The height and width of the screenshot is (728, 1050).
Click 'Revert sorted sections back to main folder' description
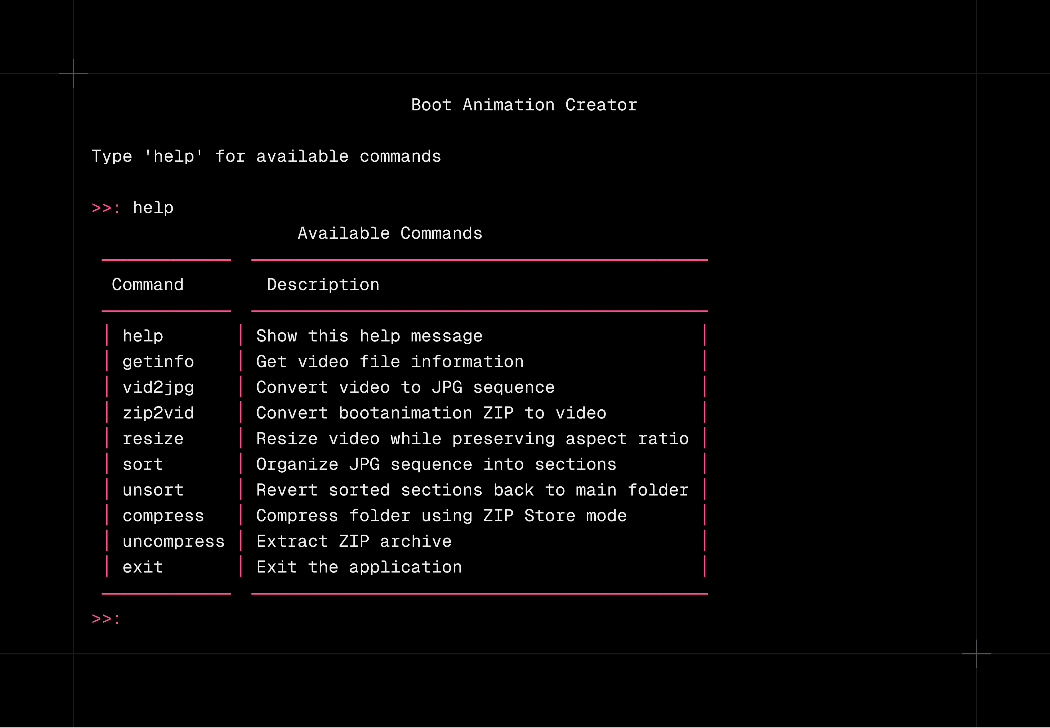tap(472, 490)
